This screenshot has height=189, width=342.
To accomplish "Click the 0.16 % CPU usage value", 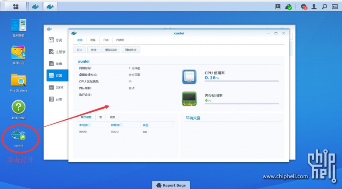I will click(x=212, y=78).
